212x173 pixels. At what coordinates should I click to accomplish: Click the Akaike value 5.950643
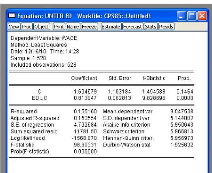(x=182, y=125)
